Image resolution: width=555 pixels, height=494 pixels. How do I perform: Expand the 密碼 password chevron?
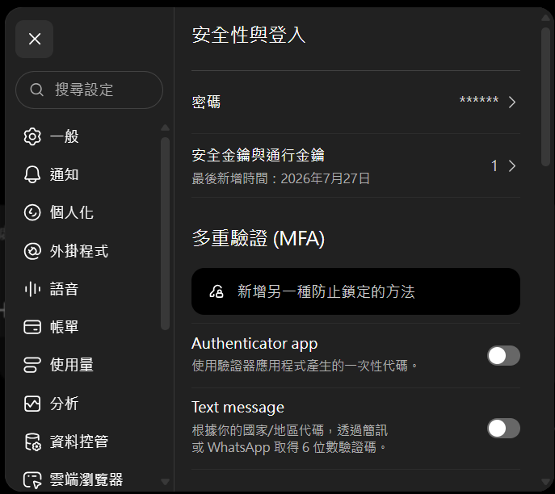pos(512,103)
